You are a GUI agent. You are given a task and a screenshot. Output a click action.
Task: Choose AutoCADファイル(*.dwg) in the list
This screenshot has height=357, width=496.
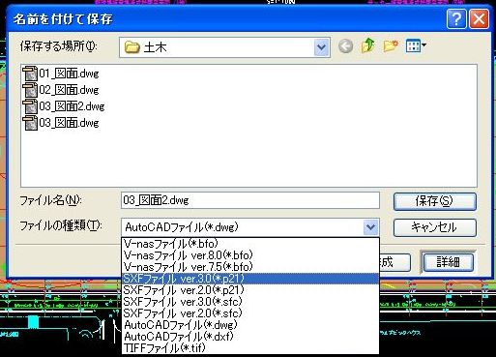[x=250, y=325]
